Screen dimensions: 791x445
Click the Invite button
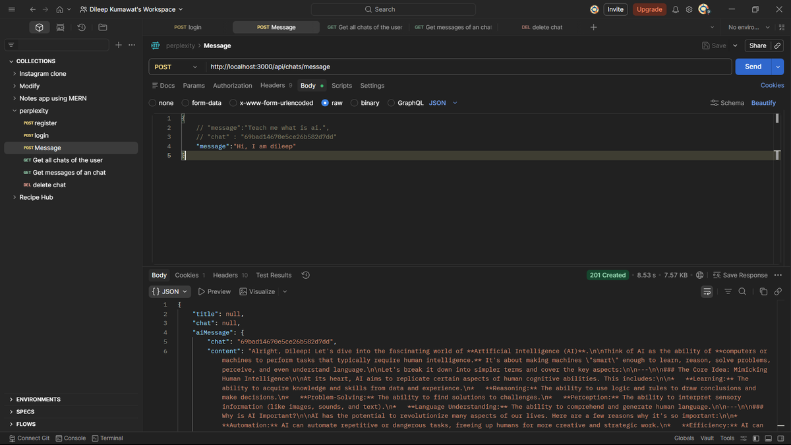tap(615, 9)
